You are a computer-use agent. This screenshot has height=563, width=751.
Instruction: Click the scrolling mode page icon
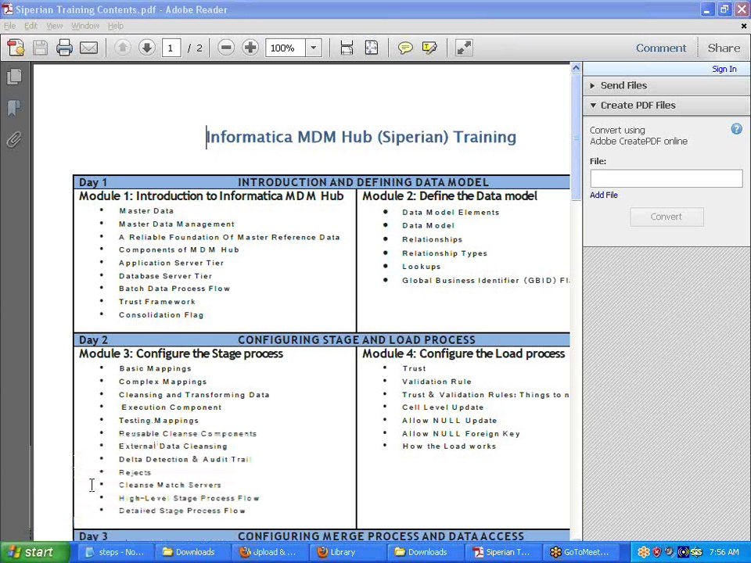(347, 48)
